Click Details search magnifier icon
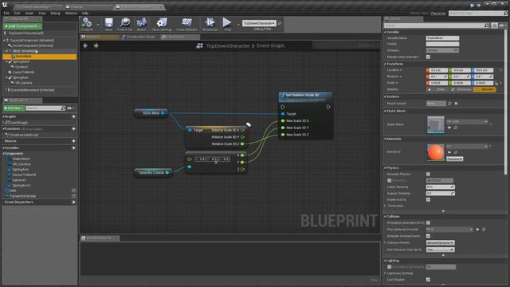 [x=487, y=26]
